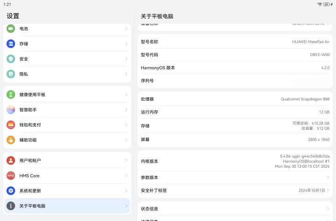Open the 隐私 chevron arrow
Screen dimensions: 336x221
(126, 74)
